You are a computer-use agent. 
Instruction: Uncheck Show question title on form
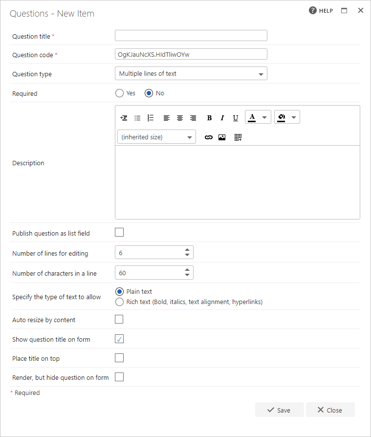pos(119,339)
